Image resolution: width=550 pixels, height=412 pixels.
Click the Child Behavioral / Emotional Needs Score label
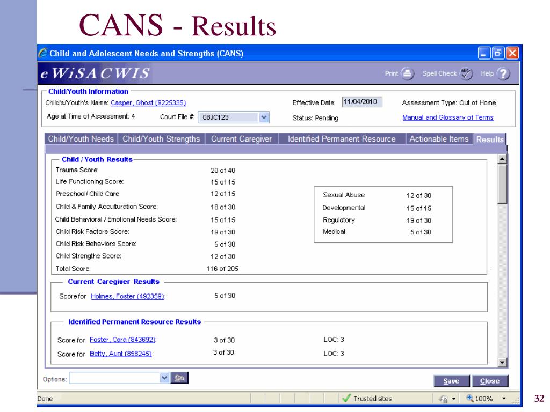[116, 219]
